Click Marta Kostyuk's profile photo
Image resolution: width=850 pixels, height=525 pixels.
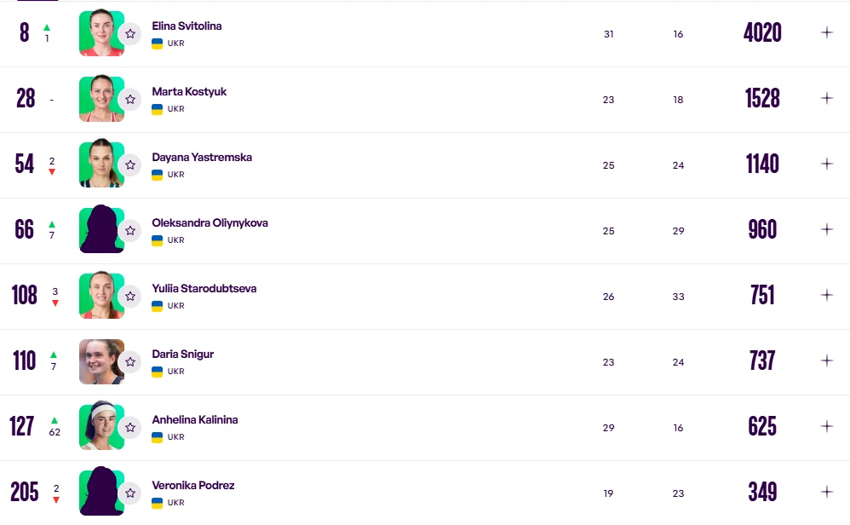(100, 99)
